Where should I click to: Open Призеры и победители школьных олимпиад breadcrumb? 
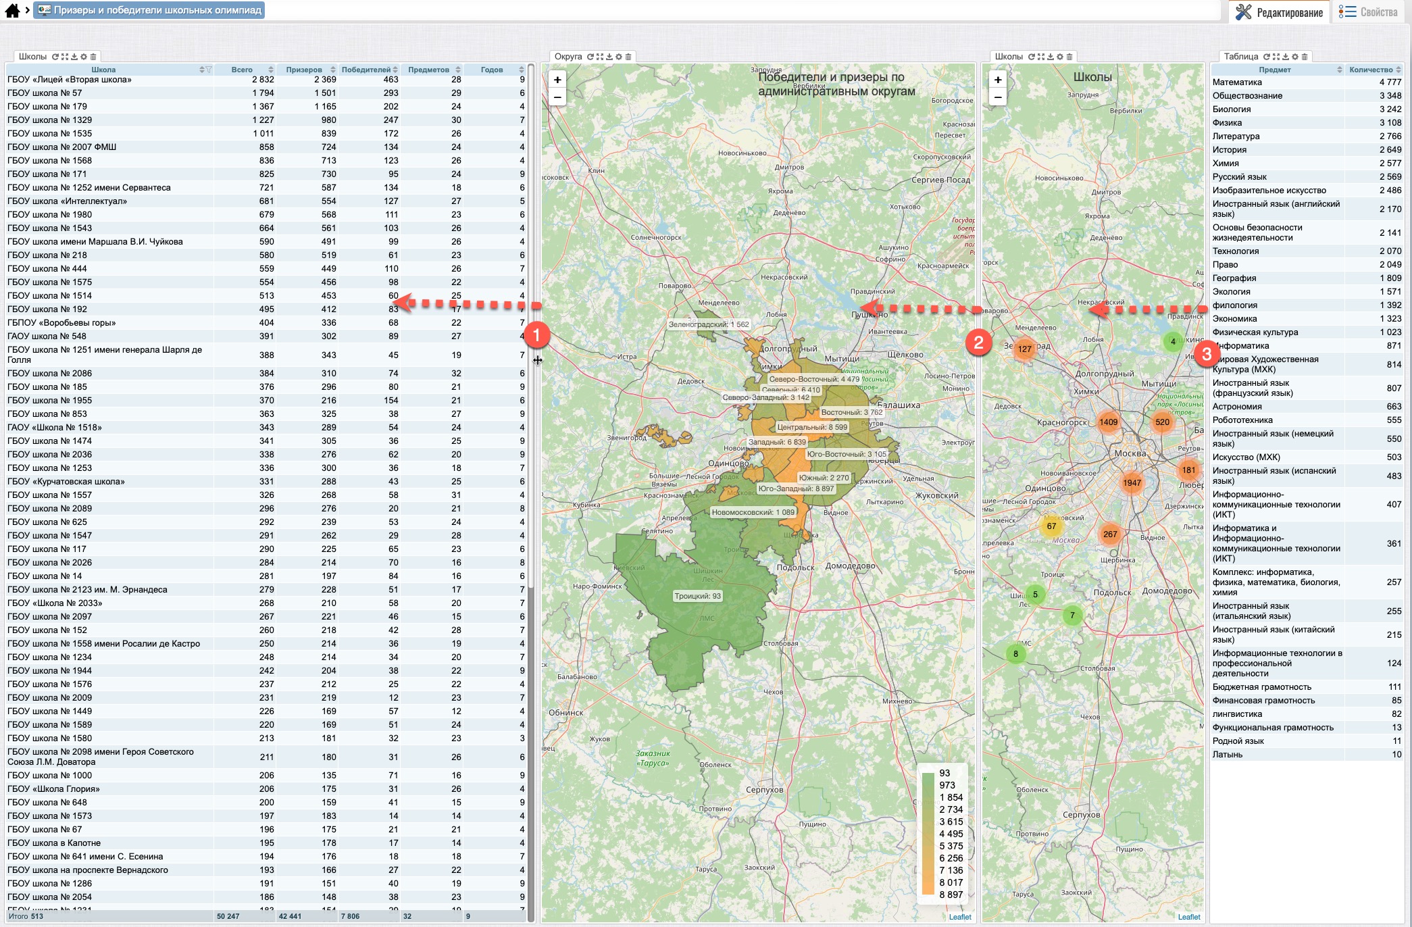pyautogui.click(x=150, y=10)
